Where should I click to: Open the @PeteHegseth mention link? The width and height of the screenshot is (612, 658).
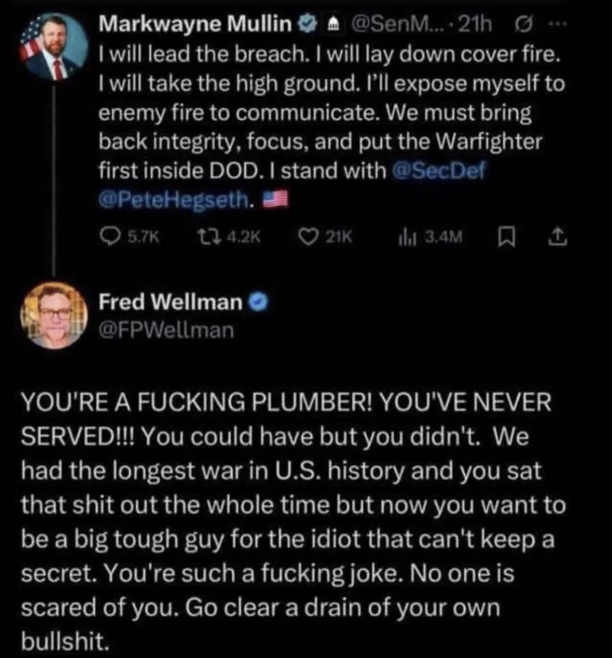click(x=173, y=201)
